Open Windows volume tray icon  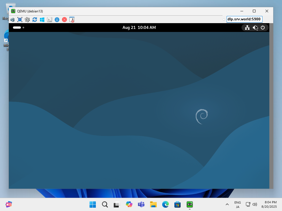(255, 204)
